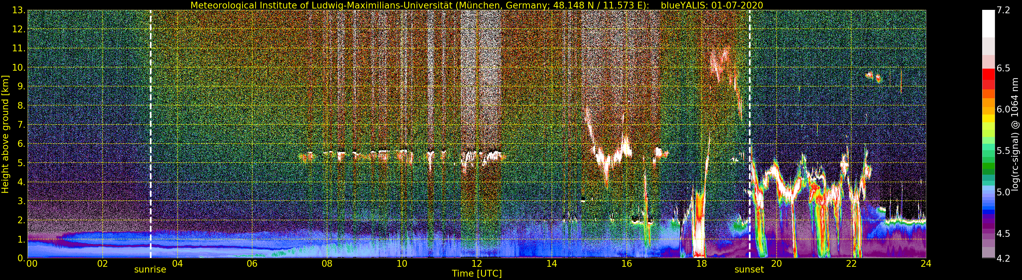Click the height tick label '13.'
Image resolution: width=1022 pixels, height=280 pixels.
pyautogui.click(x=19, y=10)
